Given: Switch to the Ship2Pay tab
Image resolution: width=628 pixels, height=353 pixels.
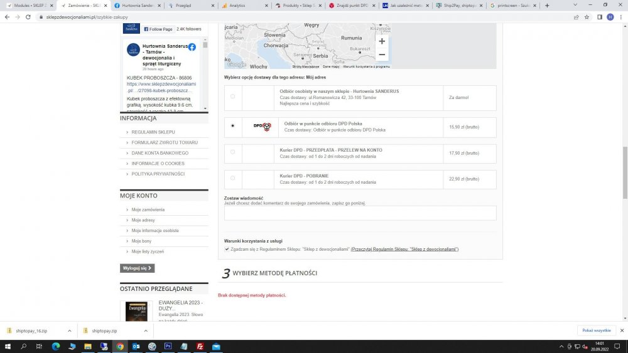Looking at the screenshot, I should click(x=460, y=6).
